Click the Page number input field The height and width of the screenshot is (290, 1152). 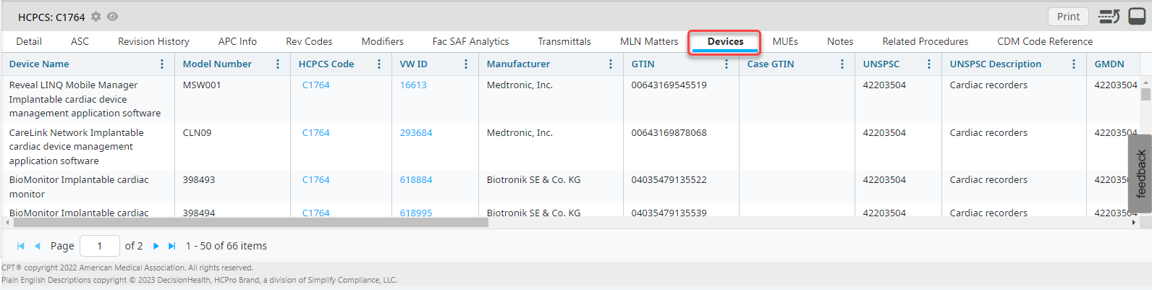[x=100, y=246]
